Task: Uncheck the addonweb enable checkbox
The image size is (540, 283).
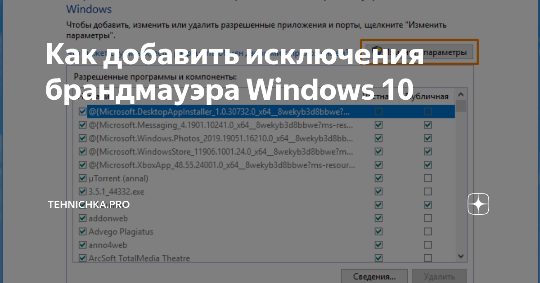Action: 82,218
